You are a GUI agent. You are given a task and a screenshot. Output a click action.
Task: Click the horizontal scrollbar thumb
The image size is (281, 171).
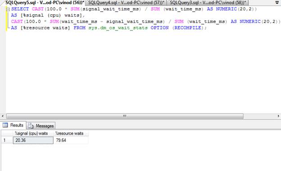click(x=125, y=116)
